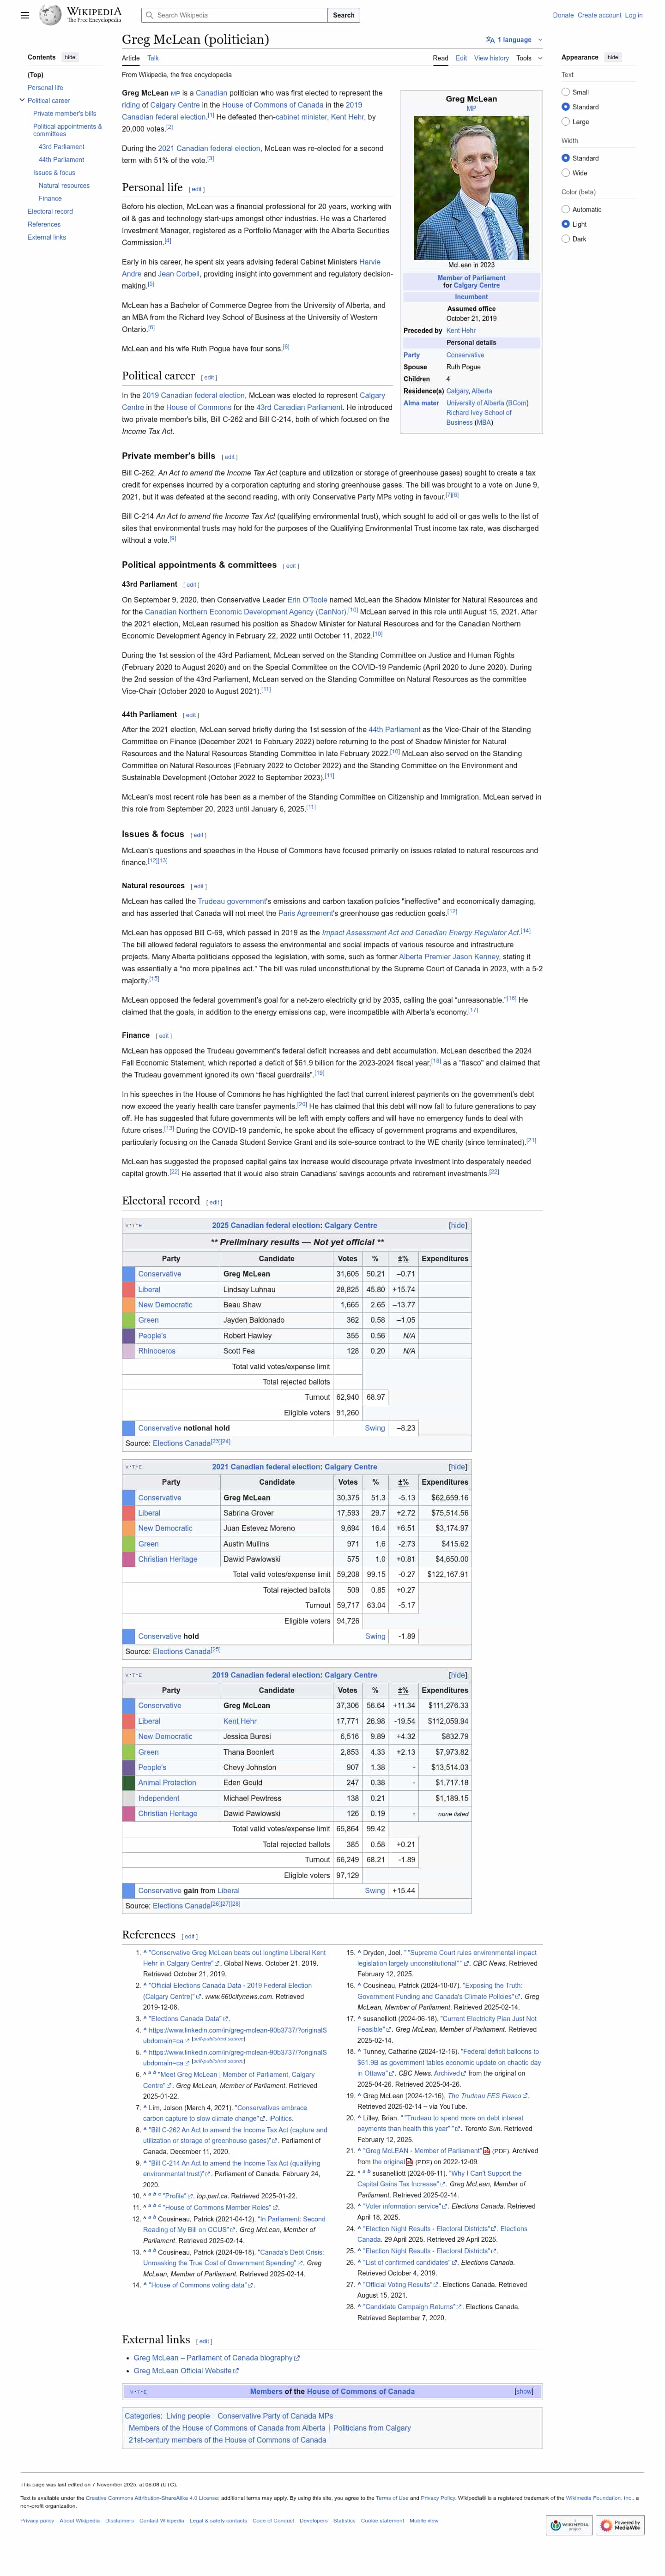Open the Animal Protection party link
The image size is (665, 2576).
[x=167, y=1782]
